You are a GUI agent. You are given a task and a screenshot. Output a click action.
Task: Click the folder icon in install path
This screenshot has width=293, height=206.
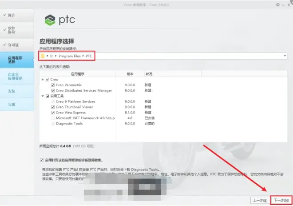43,56
